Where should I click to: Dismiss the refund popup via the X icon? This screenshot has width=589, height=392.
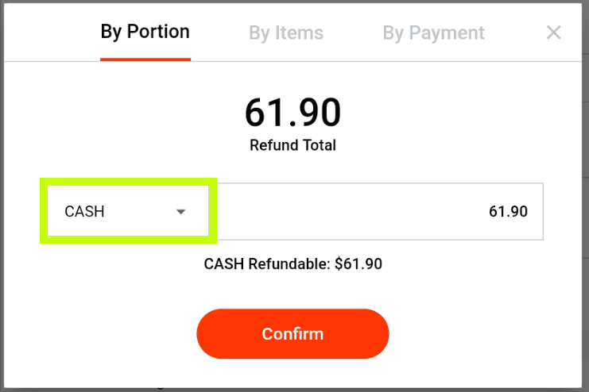pos(554,33)
